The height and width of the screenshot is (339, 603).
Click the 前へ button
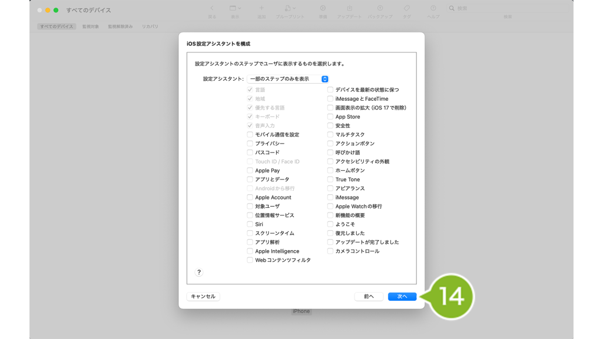[x=369, y=297]
